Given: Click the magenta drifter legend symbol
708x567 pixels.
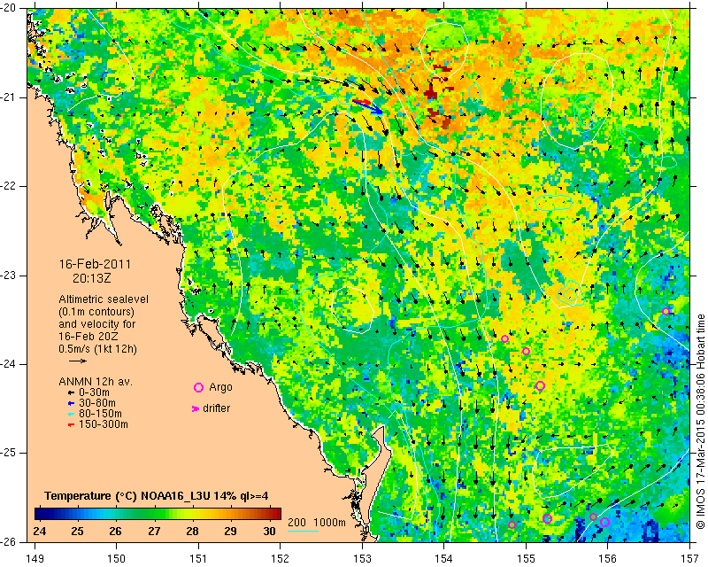Looking at the screenshot, I should tap(196, 408).
